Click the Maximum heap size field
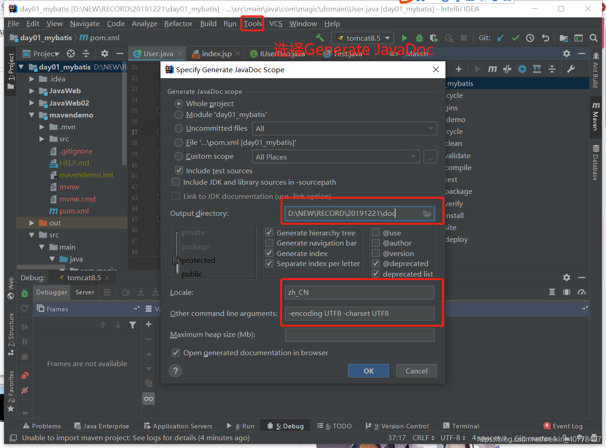 coord(359,335)
